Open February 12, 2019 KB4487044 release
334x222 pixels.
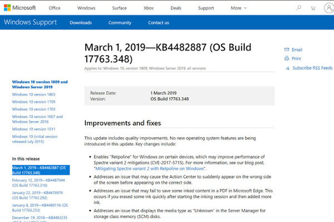[38, 183]
